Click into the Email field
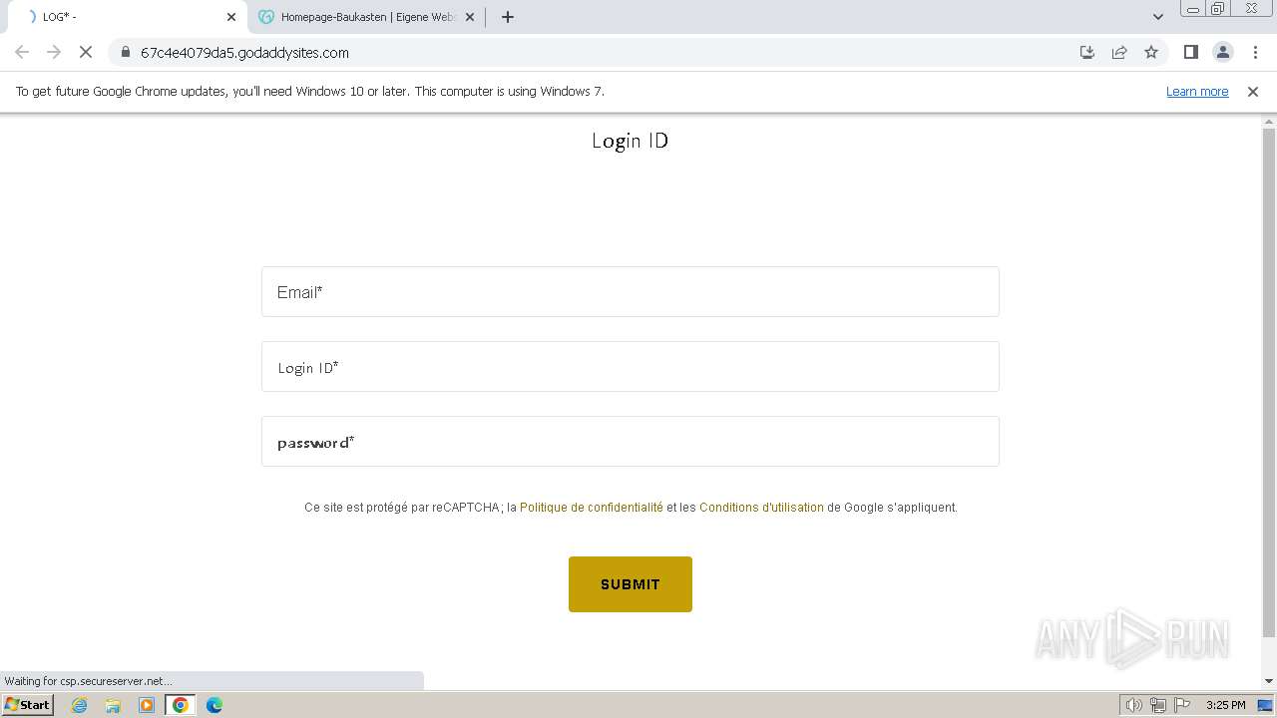 point(631,291)
